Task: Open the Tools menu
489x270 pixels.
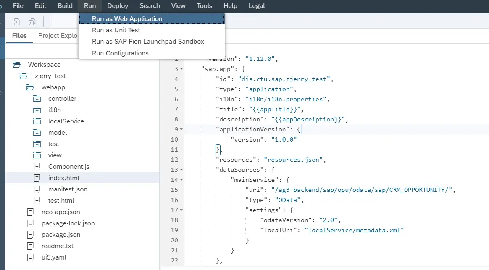Action: point(204,5)
